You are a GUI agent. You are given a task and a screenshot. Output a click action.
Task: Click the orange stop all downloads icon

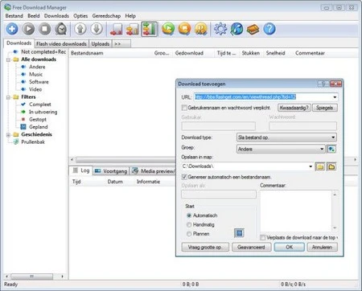pos(185,29)
